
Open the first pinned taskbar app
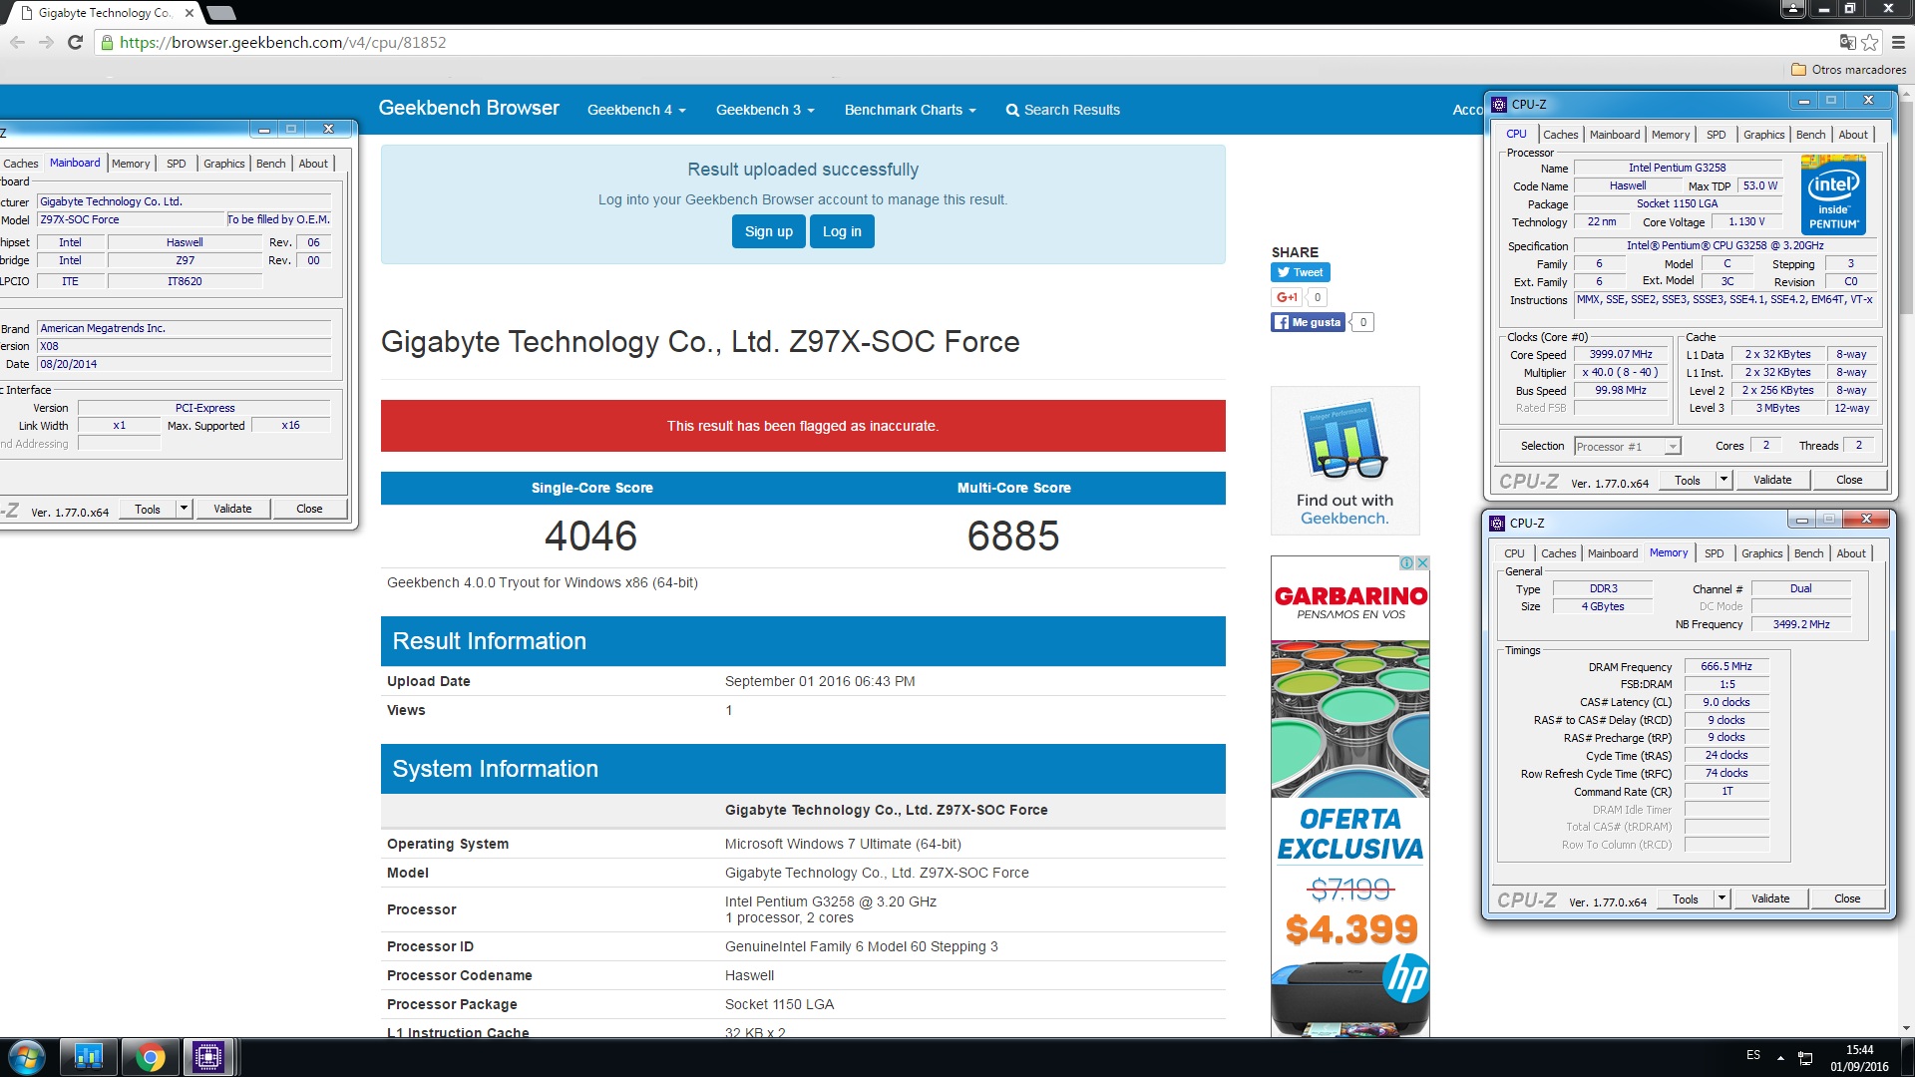89,1057
